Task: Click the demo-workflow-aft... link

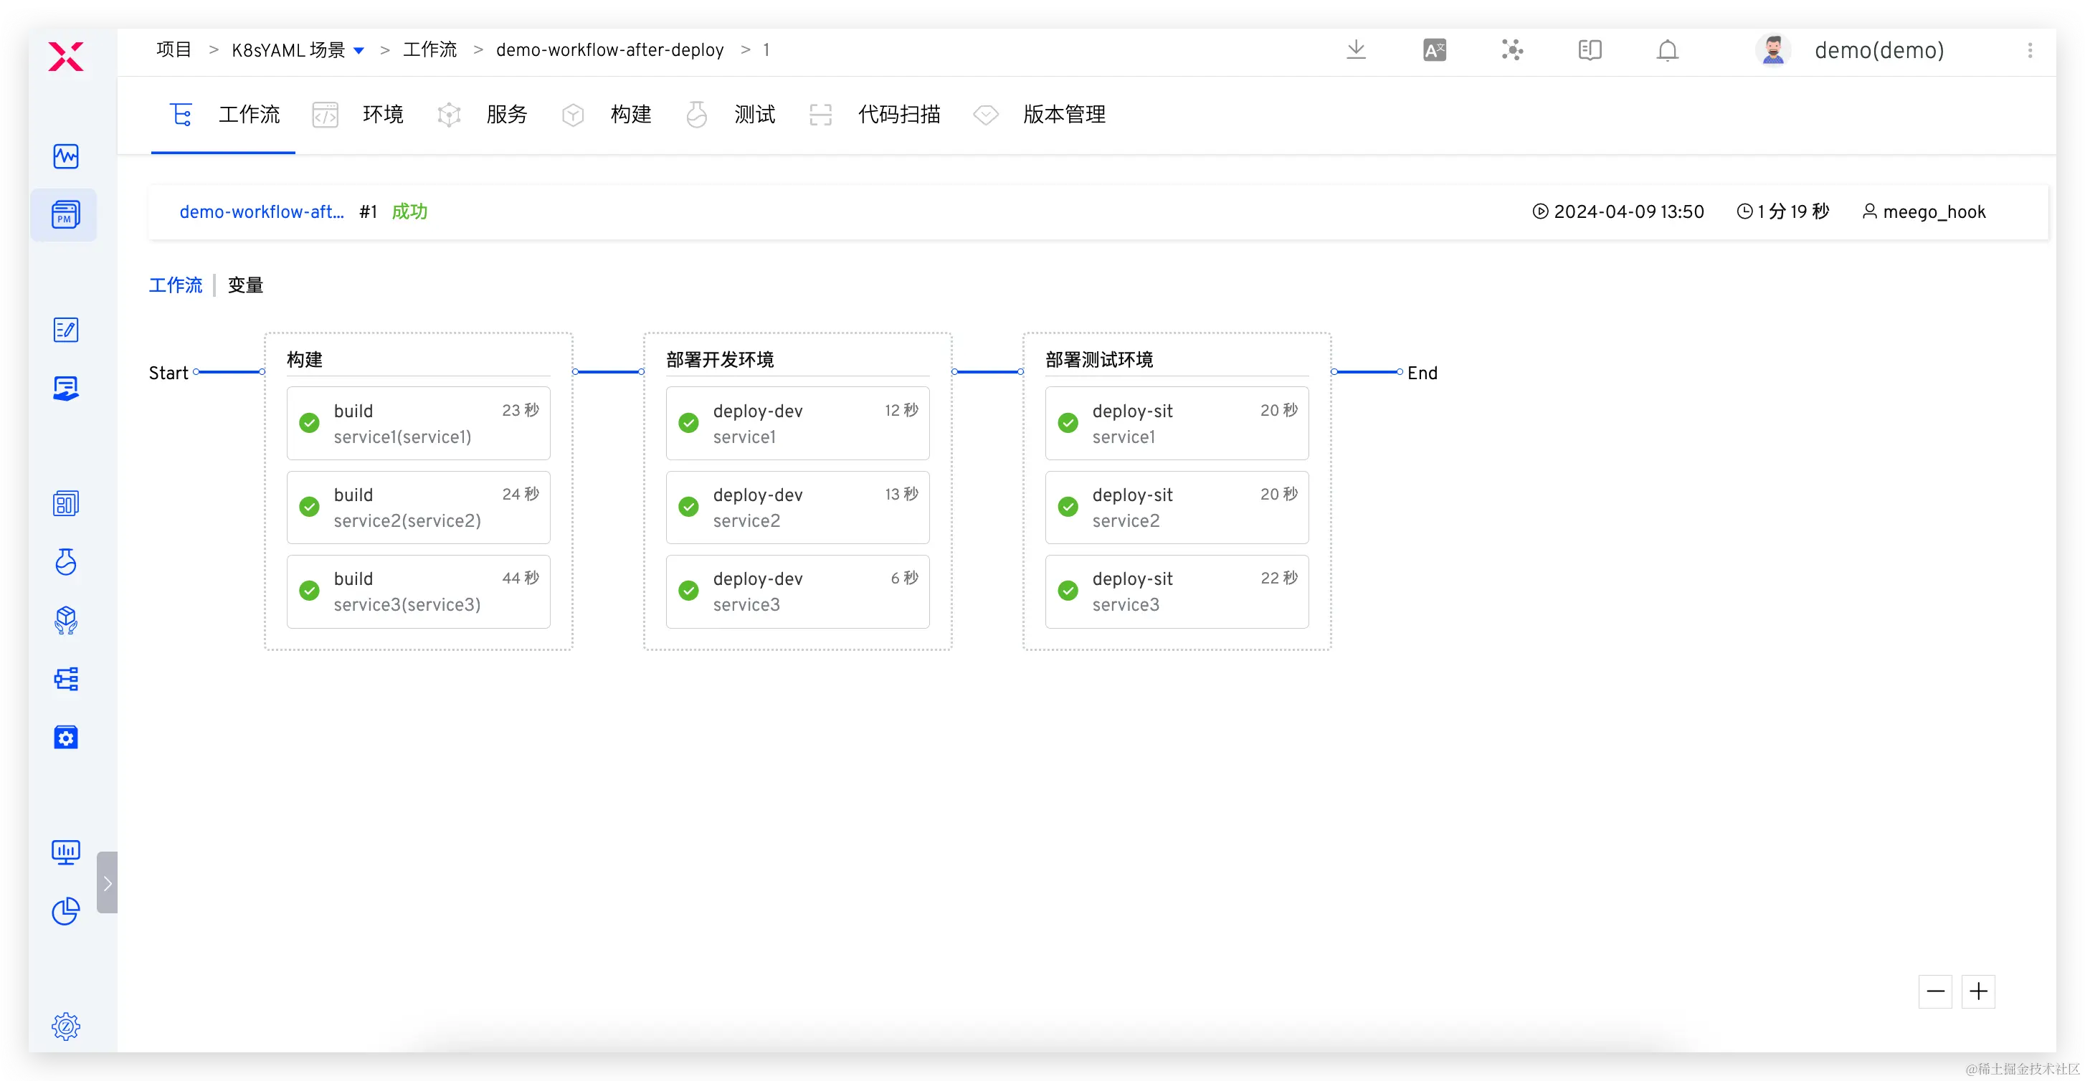Action: (x=262, y=212)
